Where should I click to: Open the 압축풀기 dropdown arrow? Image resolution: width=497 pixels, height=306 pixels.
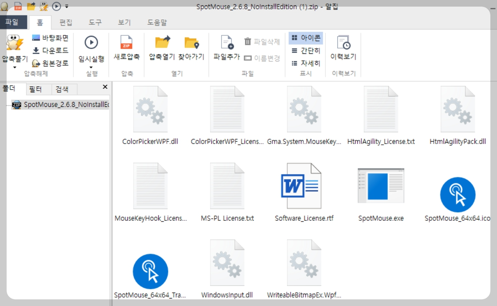pos(15,68)
